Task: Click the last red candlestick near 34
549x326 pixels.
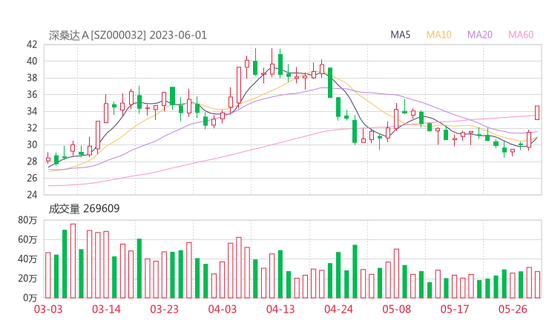Action: (x=537, y=113)
